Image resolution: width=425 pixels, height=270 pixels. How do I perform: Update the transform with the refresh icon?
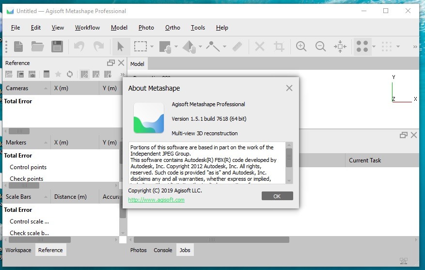70,74
